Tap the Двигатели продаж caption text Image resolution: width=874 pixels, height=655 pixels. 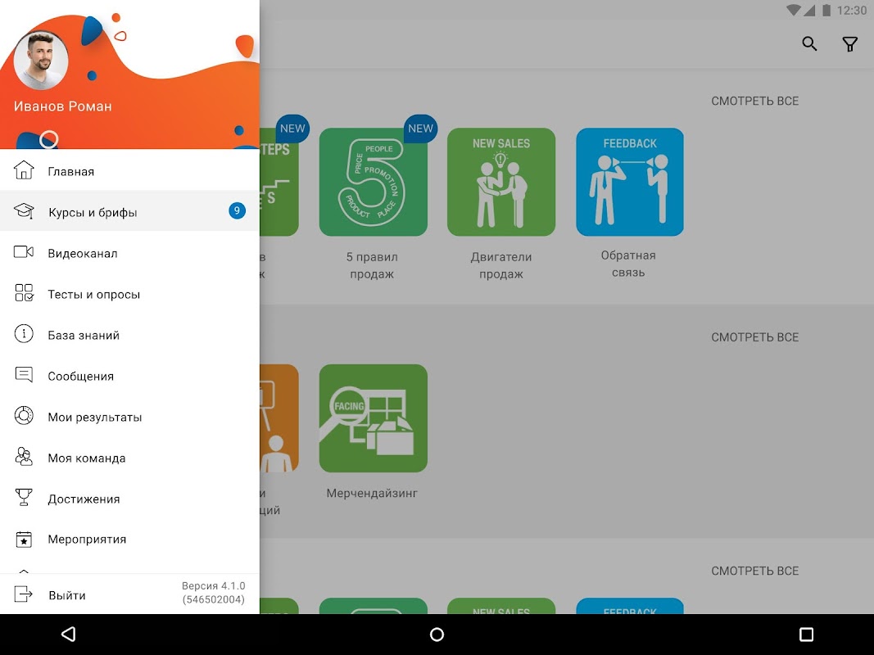point(501,265)
